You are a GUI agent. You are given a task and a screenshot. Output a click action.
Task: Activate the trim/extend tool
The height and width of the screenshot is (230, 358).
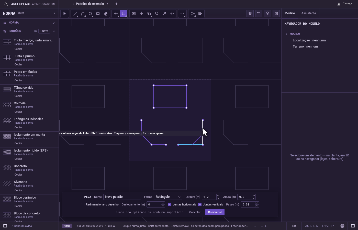pos(116,14)
